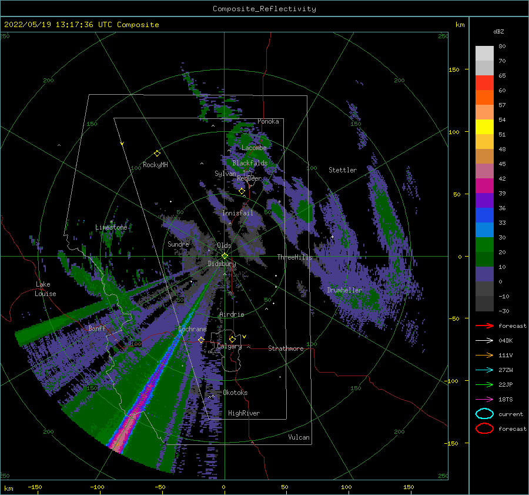529x495 pixels.
Task: Select the dark grey -10 dBZ swatch
Action: coord(484,303)
